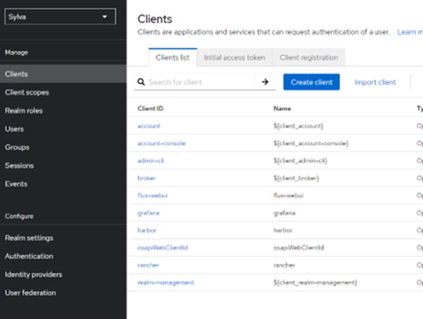Image resolution: width=423 pixels, height=319 pixels.
Task: Click the Create client button
Action: coord(311,82)
